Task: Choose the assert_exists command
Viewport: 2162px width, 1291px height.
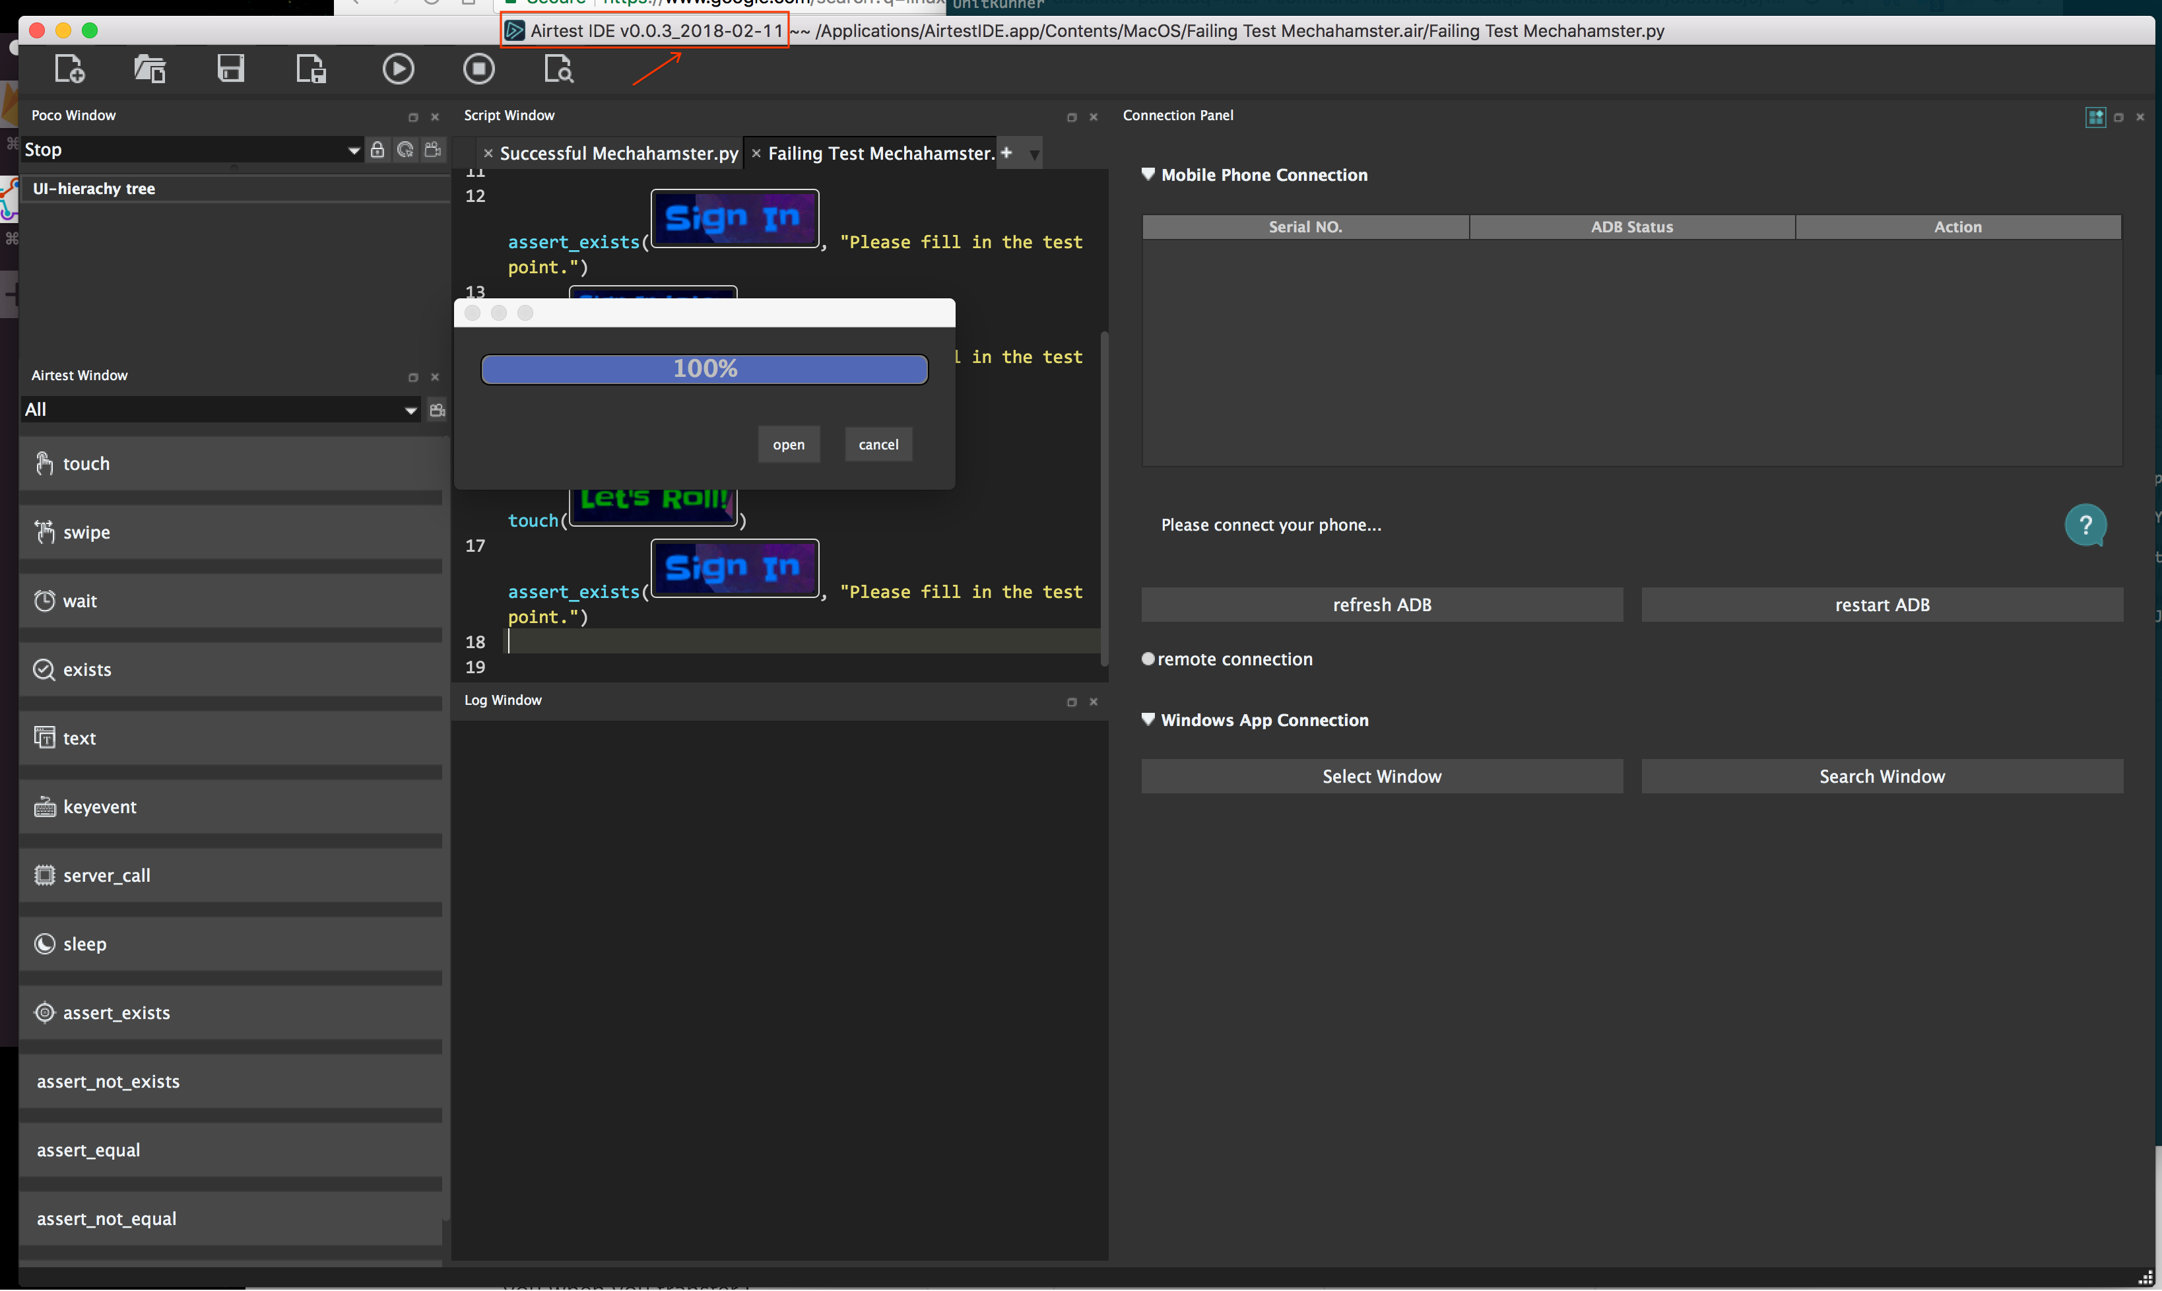Action: tap(230, 1014)
